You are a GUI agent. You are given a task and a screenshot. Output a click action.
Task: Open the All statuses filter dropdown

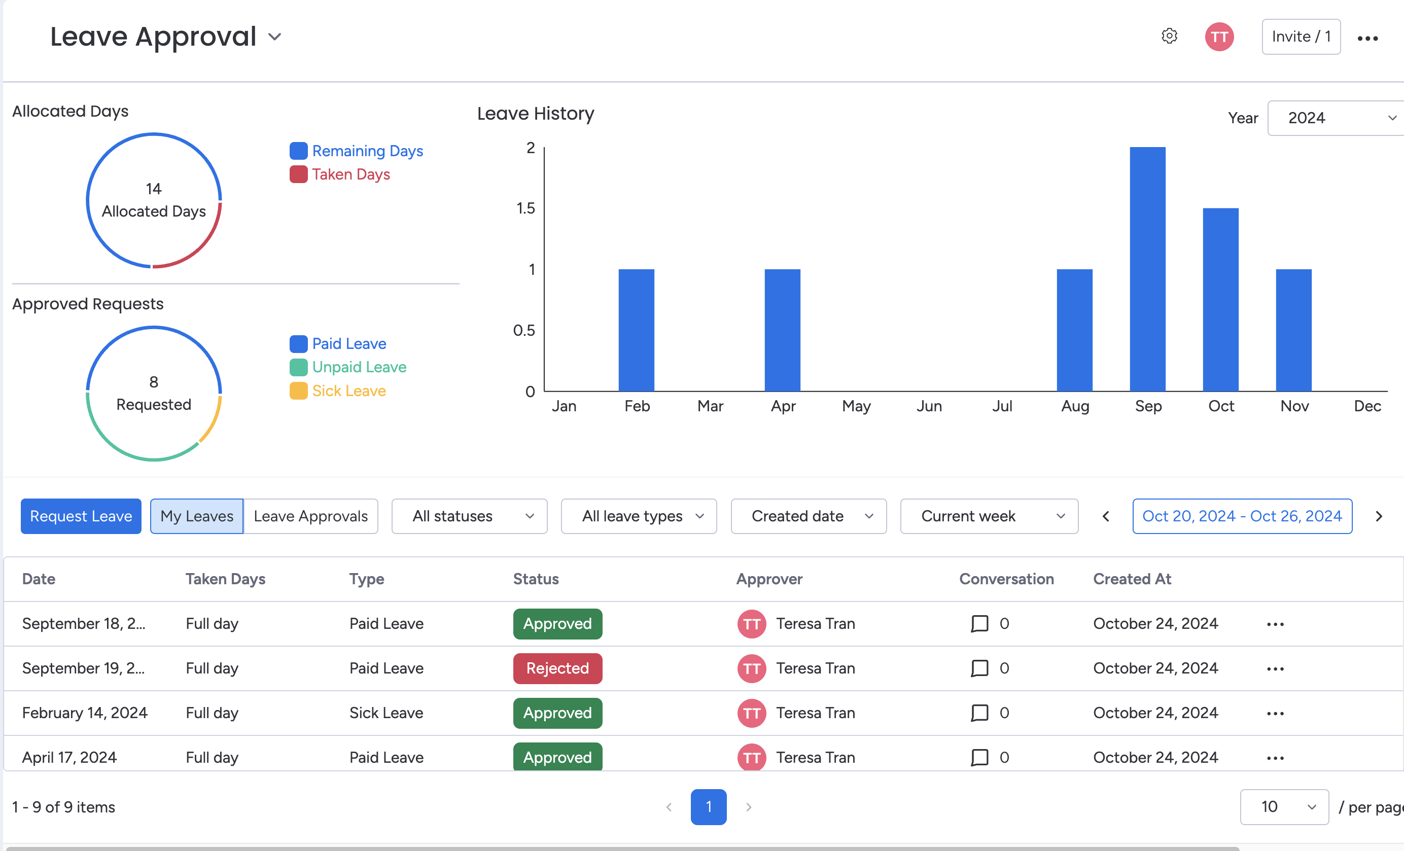point(469,516)
